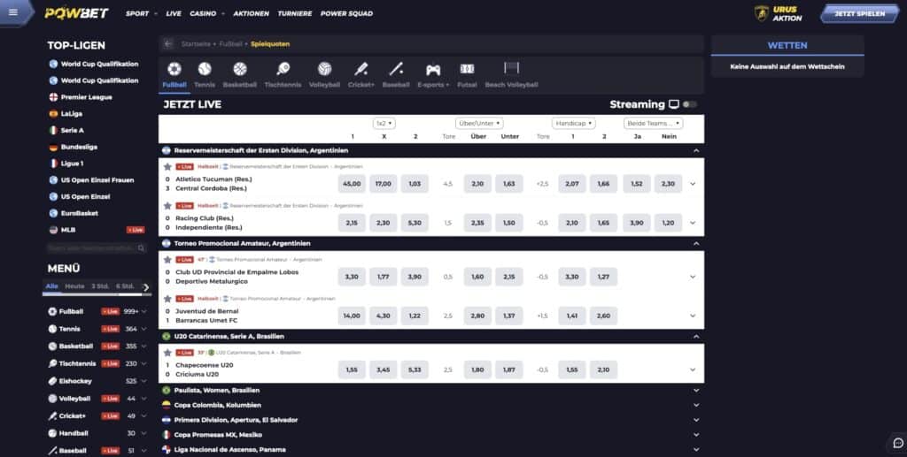Favorite the Atletico Tucuman match star
The image size is (907, 457).
(x=167, y=166)
